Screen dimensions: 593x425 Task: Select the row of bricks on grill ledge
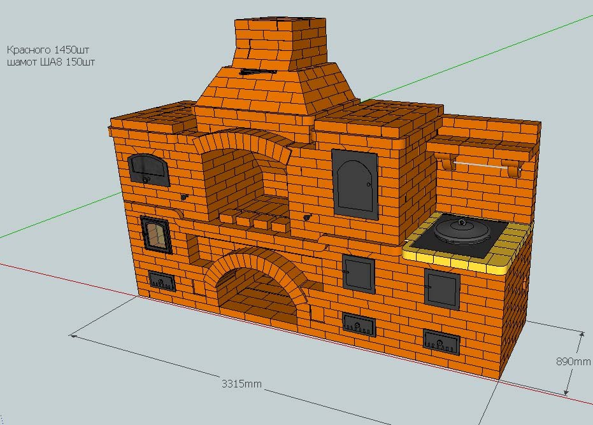point(253,221)
